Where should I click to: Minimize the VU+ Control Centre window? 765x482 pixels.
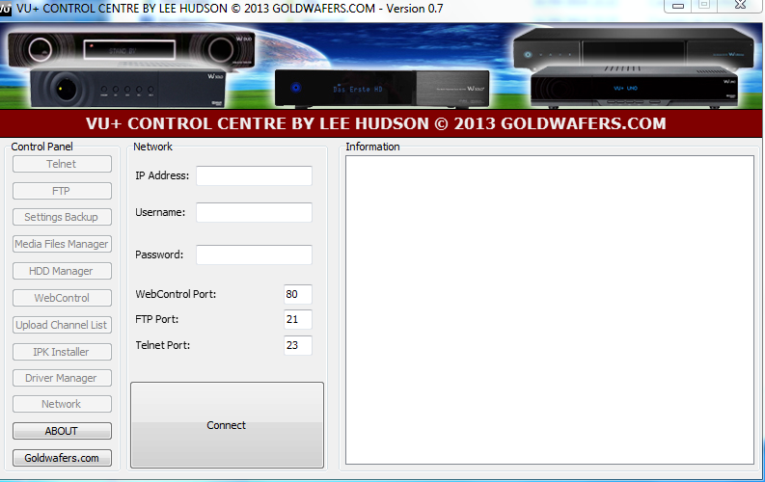(677, 6)
